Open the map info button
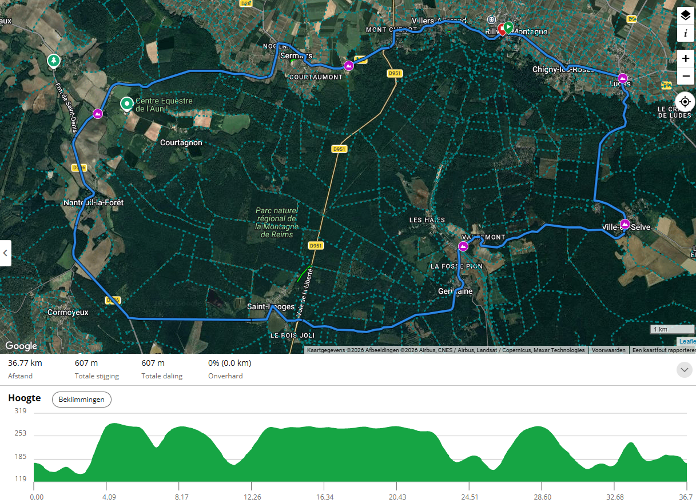Screen dimensions: 696x503 [686, 33]
